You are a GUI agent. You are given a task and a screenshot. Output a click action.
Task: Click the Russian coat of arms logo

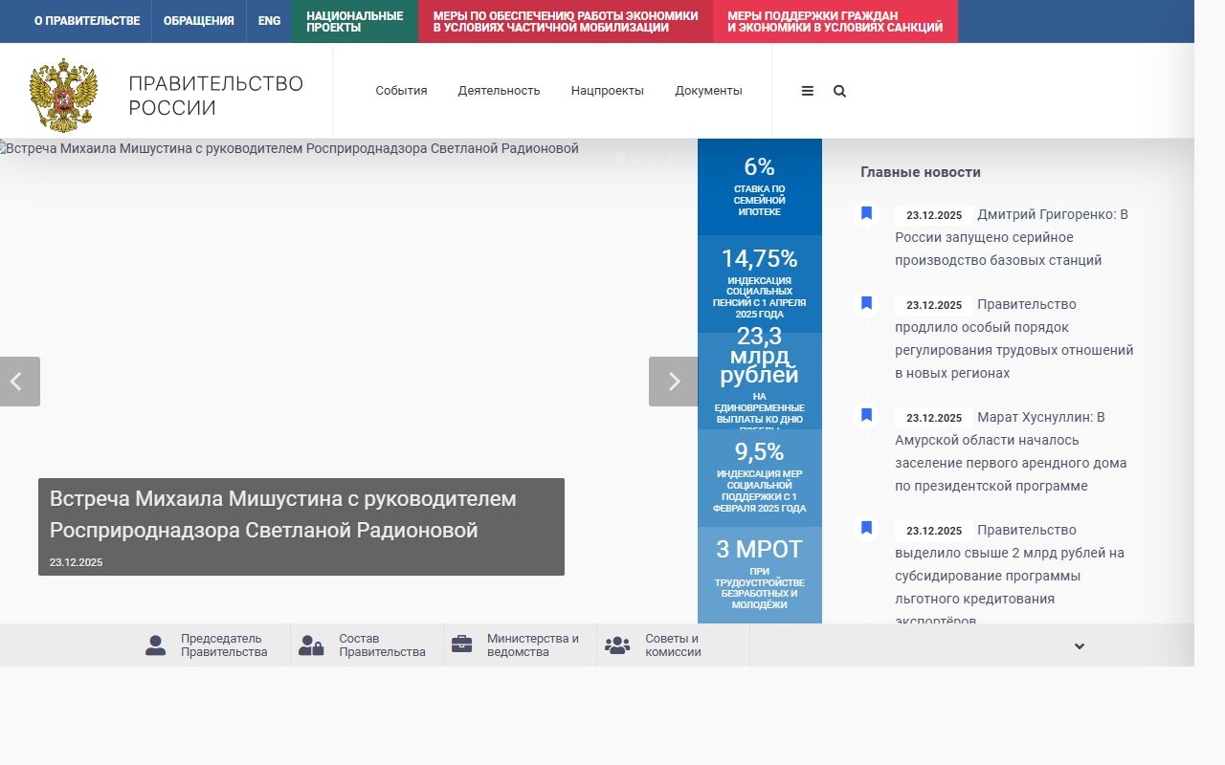click(x=64, y=95)
